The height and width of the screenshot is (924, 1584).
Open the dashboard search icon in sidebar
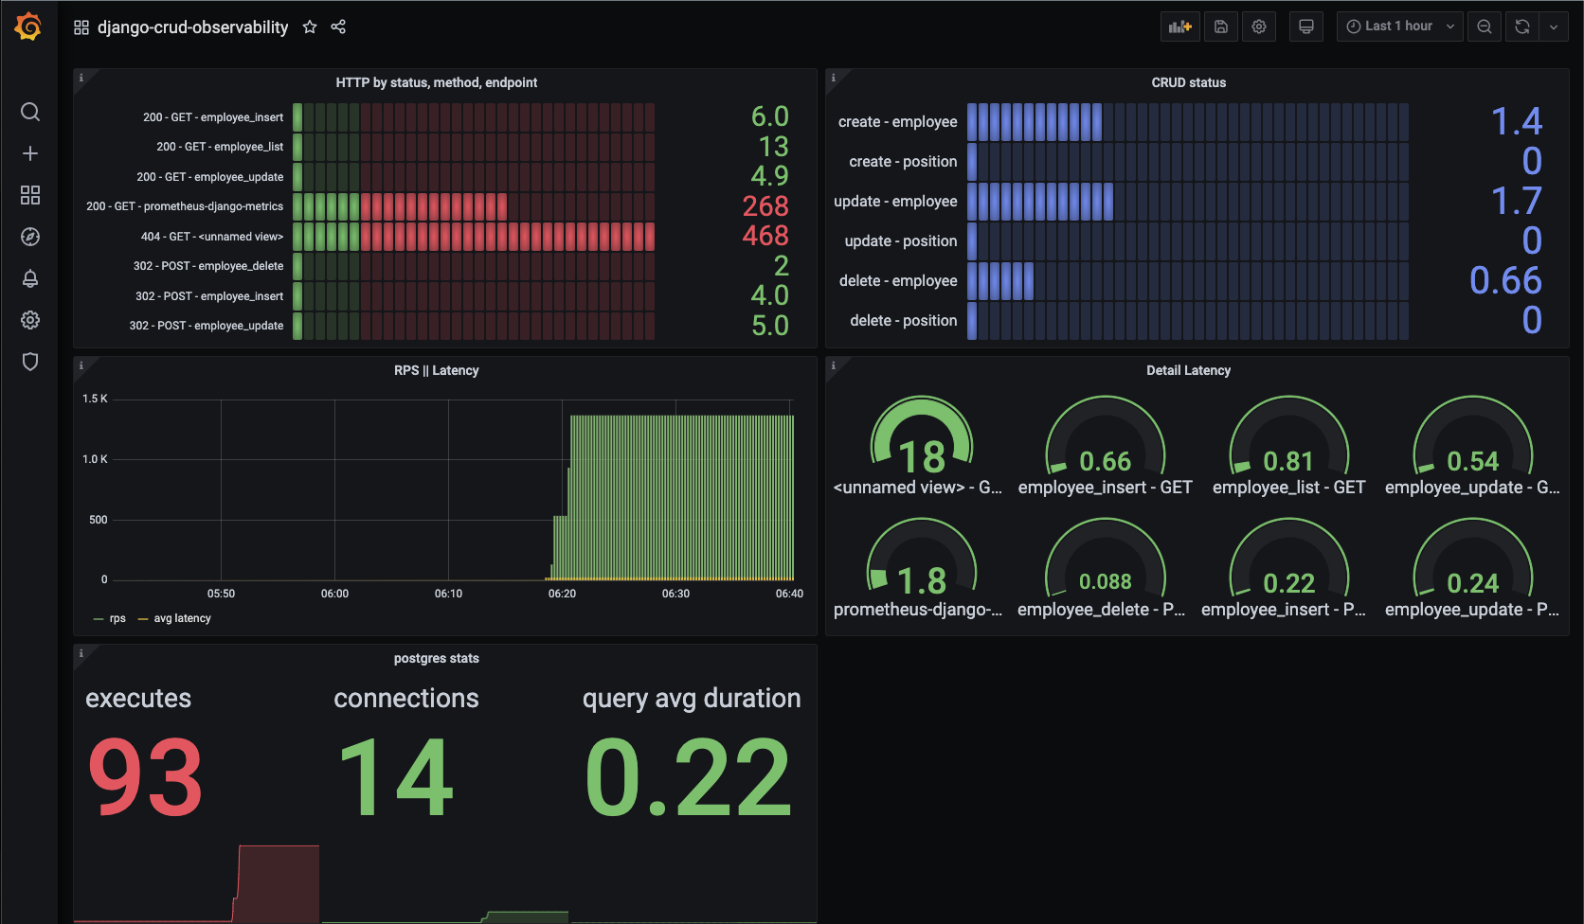point(30,112)
